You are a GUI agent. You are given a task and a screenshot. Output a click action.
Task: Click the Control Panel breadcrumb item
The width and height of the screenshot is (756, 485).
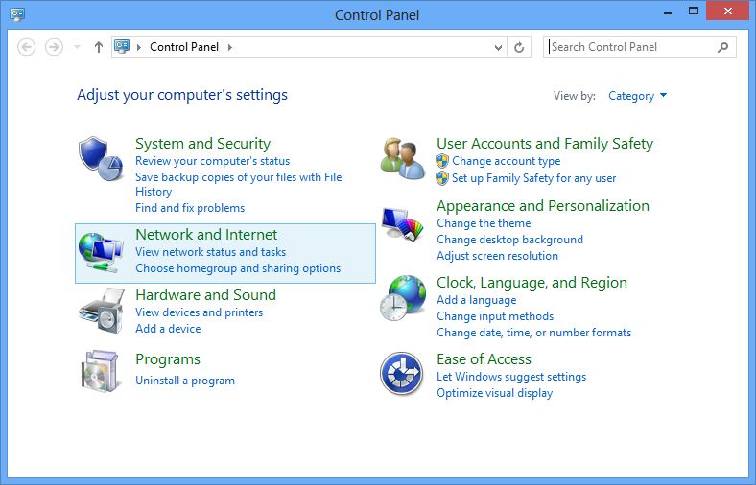(x=184, y=47)
